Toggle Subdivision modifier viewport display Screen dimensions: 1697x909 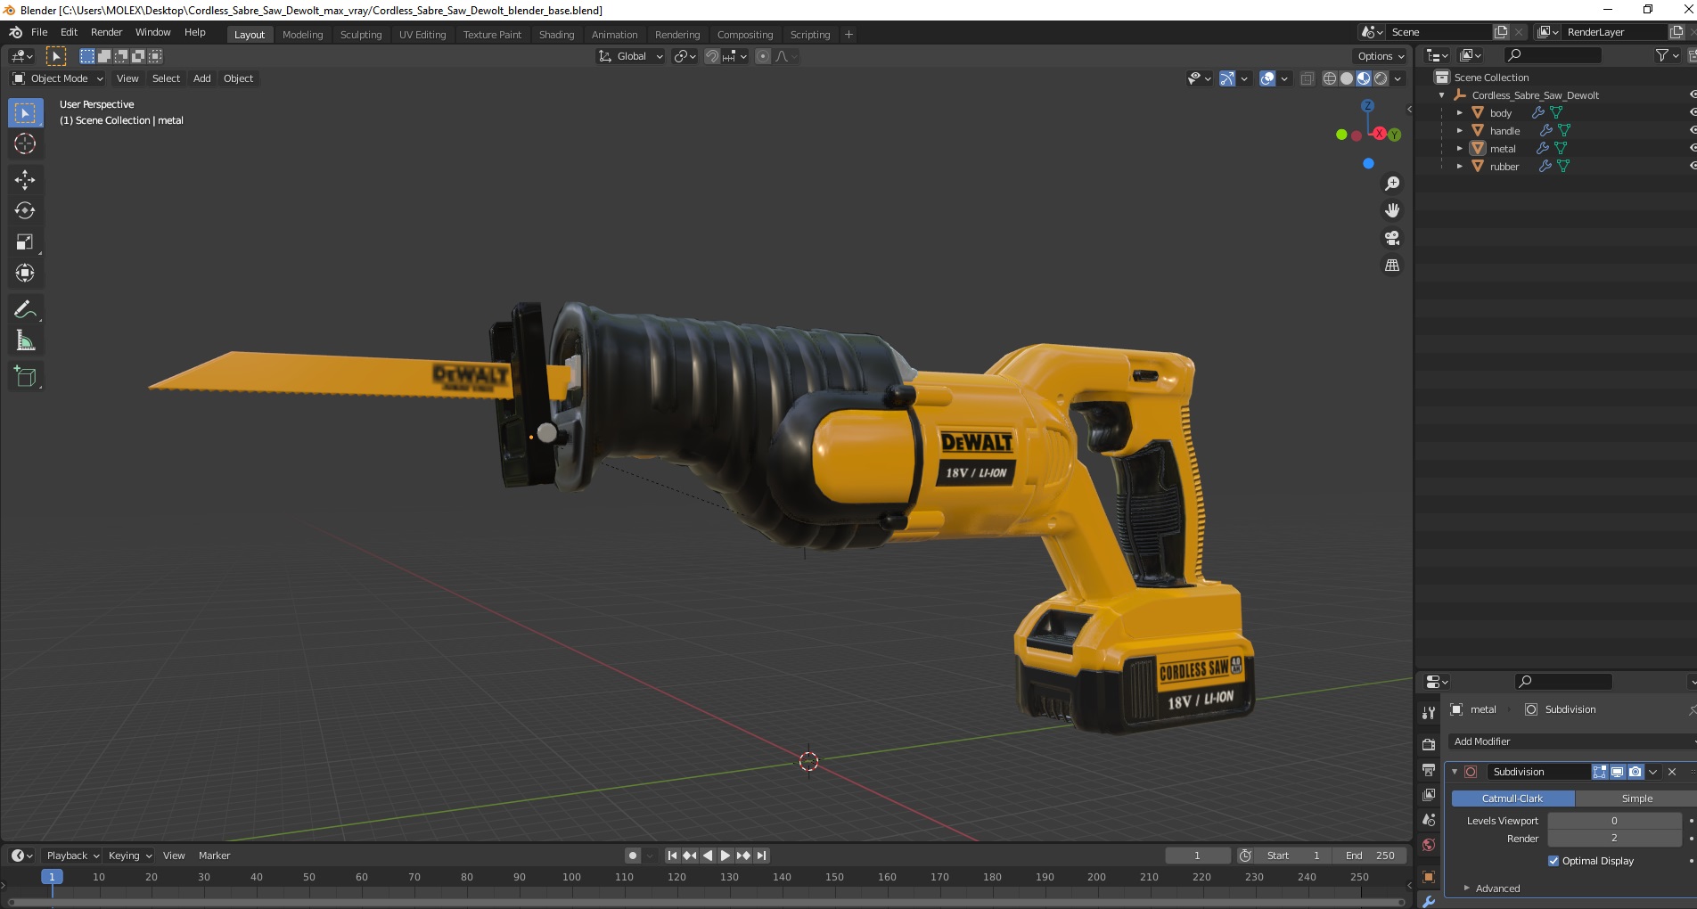click(1617, 772)
